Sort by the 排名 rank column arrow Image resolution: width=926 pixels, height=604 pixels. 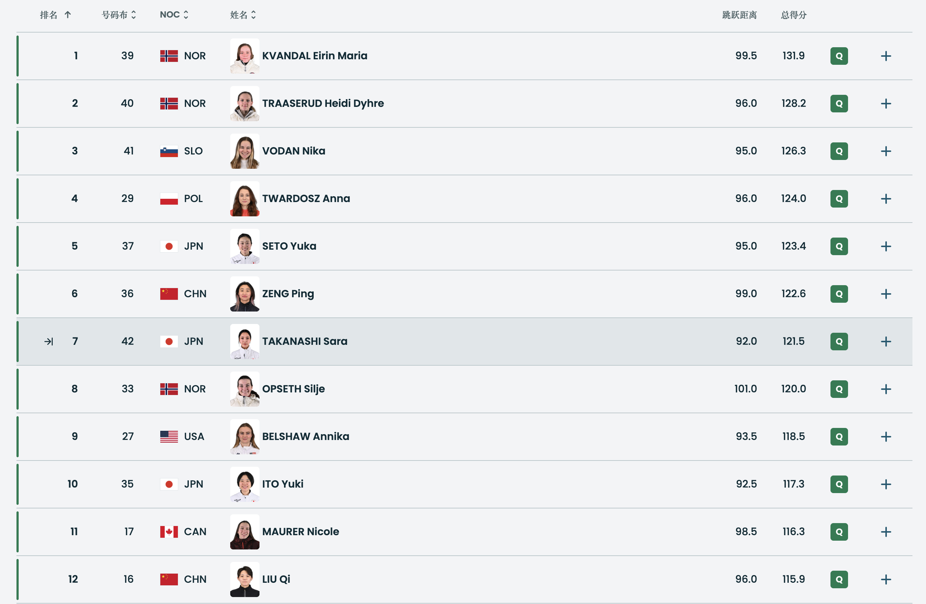pyautogui.click(x=67, y=15)
